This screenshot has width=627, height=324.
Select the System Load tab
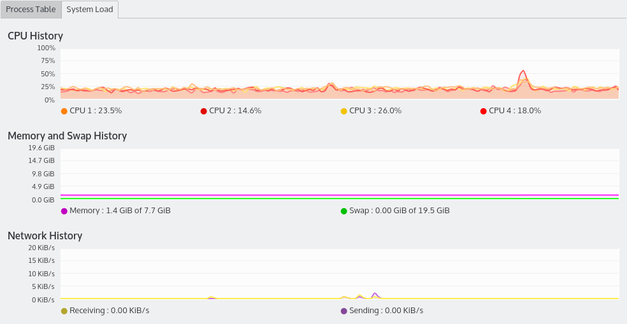click(x=90, y=10)
